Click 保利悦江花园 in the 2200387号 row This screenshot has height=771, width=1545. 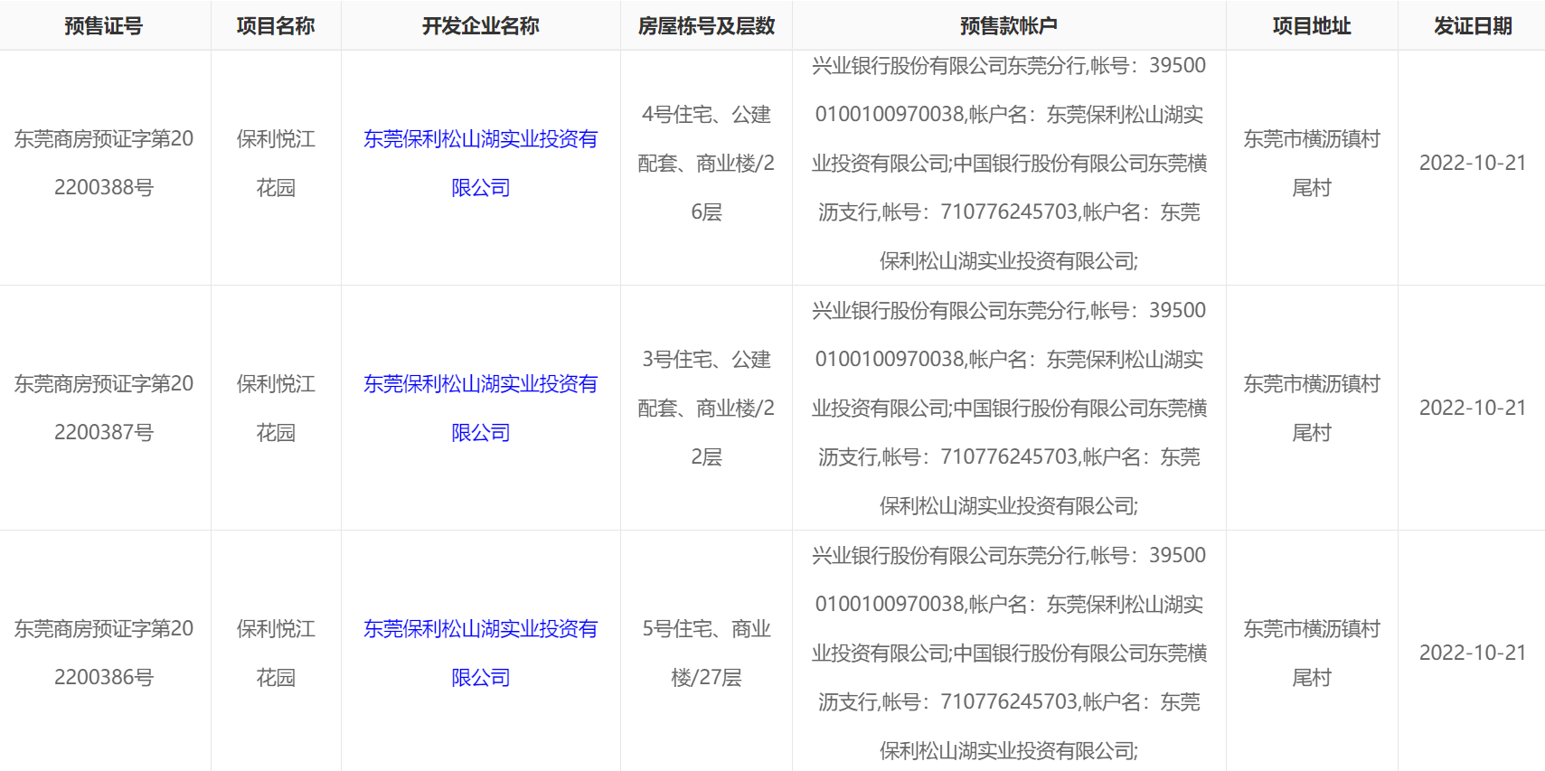coord(276,409)
